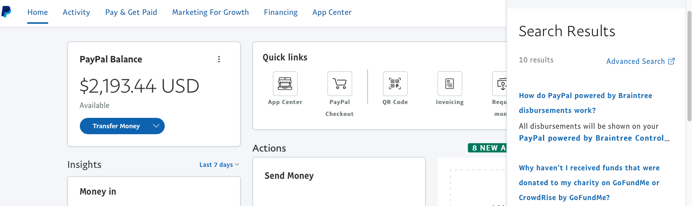Click external link icon beside Advanced Search
Screen dimensions: 692x206
pos(672,61)
